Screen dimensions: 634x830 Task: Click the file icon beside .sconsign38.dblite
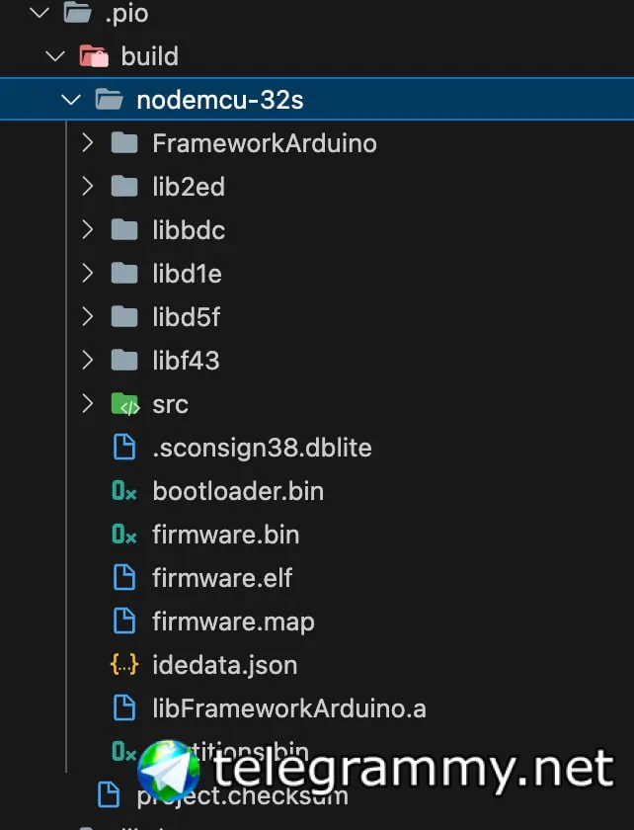pos(124,448)
